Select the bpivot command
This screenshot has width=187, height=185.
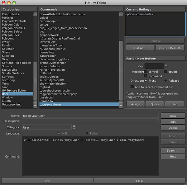[x=79, y=18]
